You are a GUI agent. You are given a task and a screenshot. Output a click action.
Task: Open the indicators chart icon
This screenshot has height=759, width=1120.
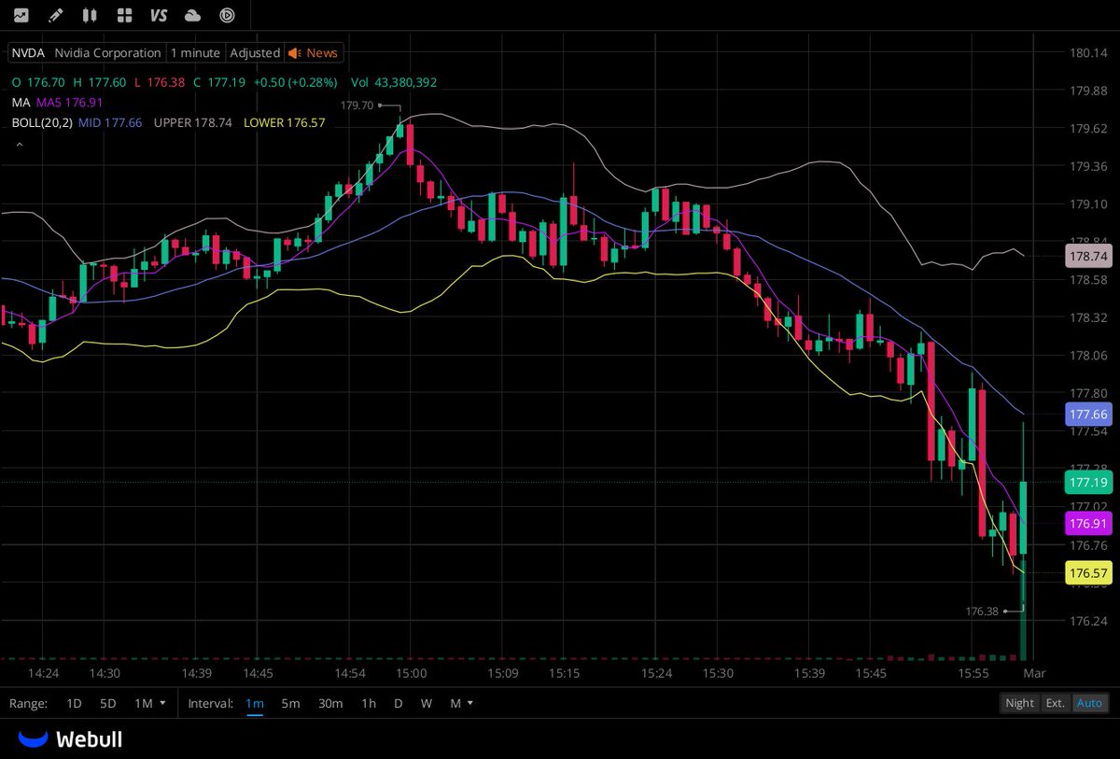click(x=21, y=15)
